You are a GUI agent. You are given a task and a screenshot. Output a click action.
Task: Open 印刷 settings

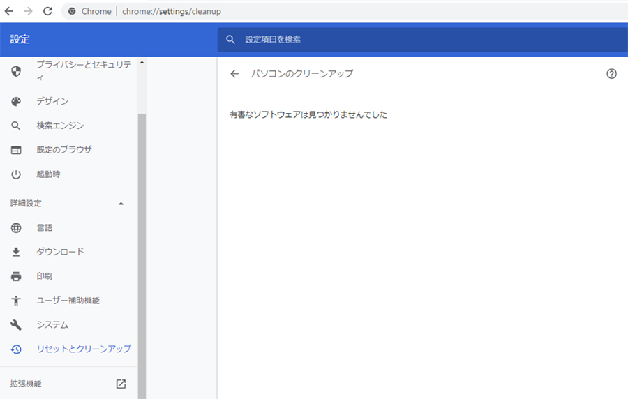point(45,276)
